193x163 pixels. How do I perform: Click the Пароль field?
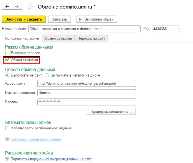pyautogui.click(x=87, y=102)
